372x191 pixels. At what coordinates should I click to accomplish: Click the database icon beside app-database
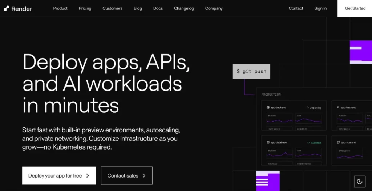pos(268,143)
